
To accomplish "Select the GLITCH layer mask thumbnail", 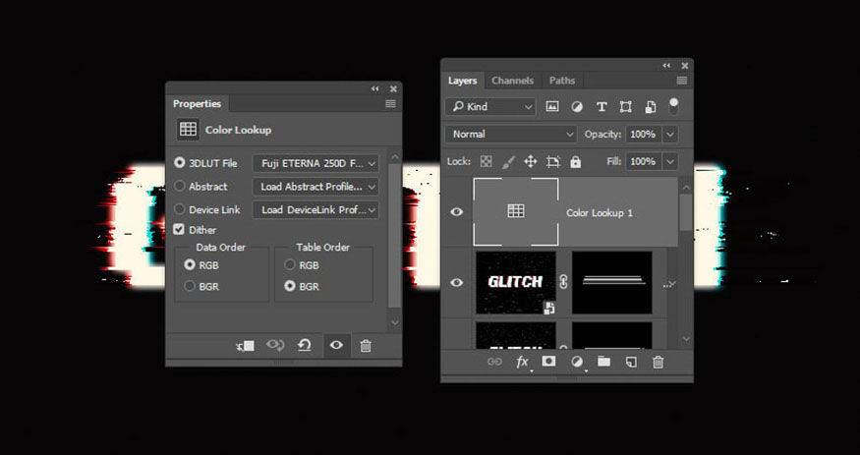I will 612,282.
